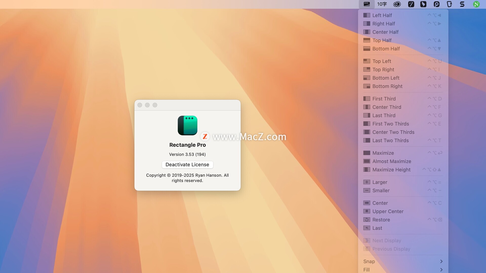Screen dimensions: 486x273
Task: Click the Larger plus icon
Action: click(367, 182)
